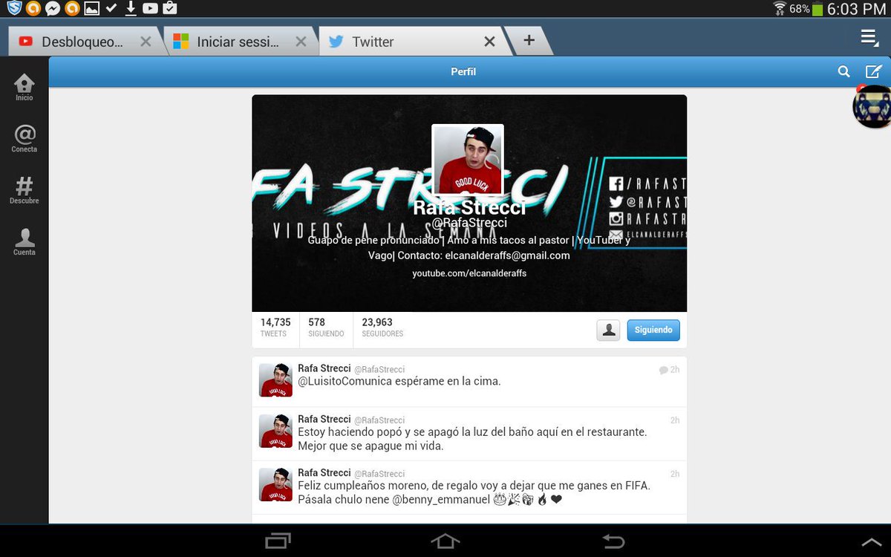Close the Desbloqueo... tab
The image size is (891, 557).
click(x=146, y=42)
